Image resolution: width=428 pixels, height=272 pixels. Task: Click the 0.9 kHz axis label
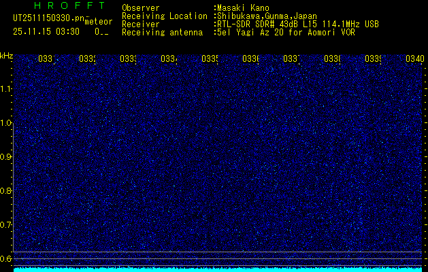pos(6,157)
